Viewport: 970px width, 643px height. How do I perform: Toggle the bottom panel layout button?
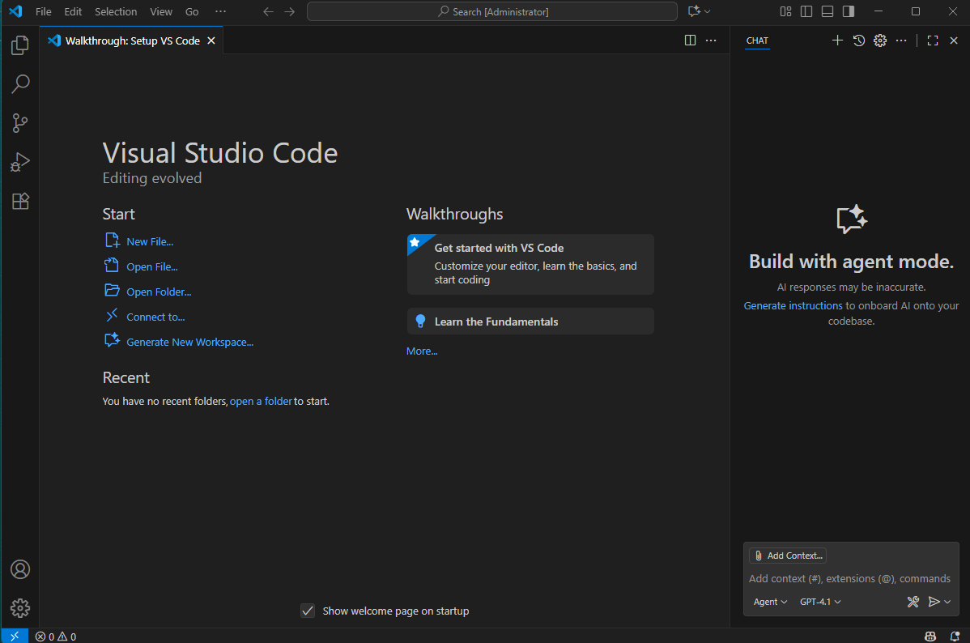coord(827,11)
